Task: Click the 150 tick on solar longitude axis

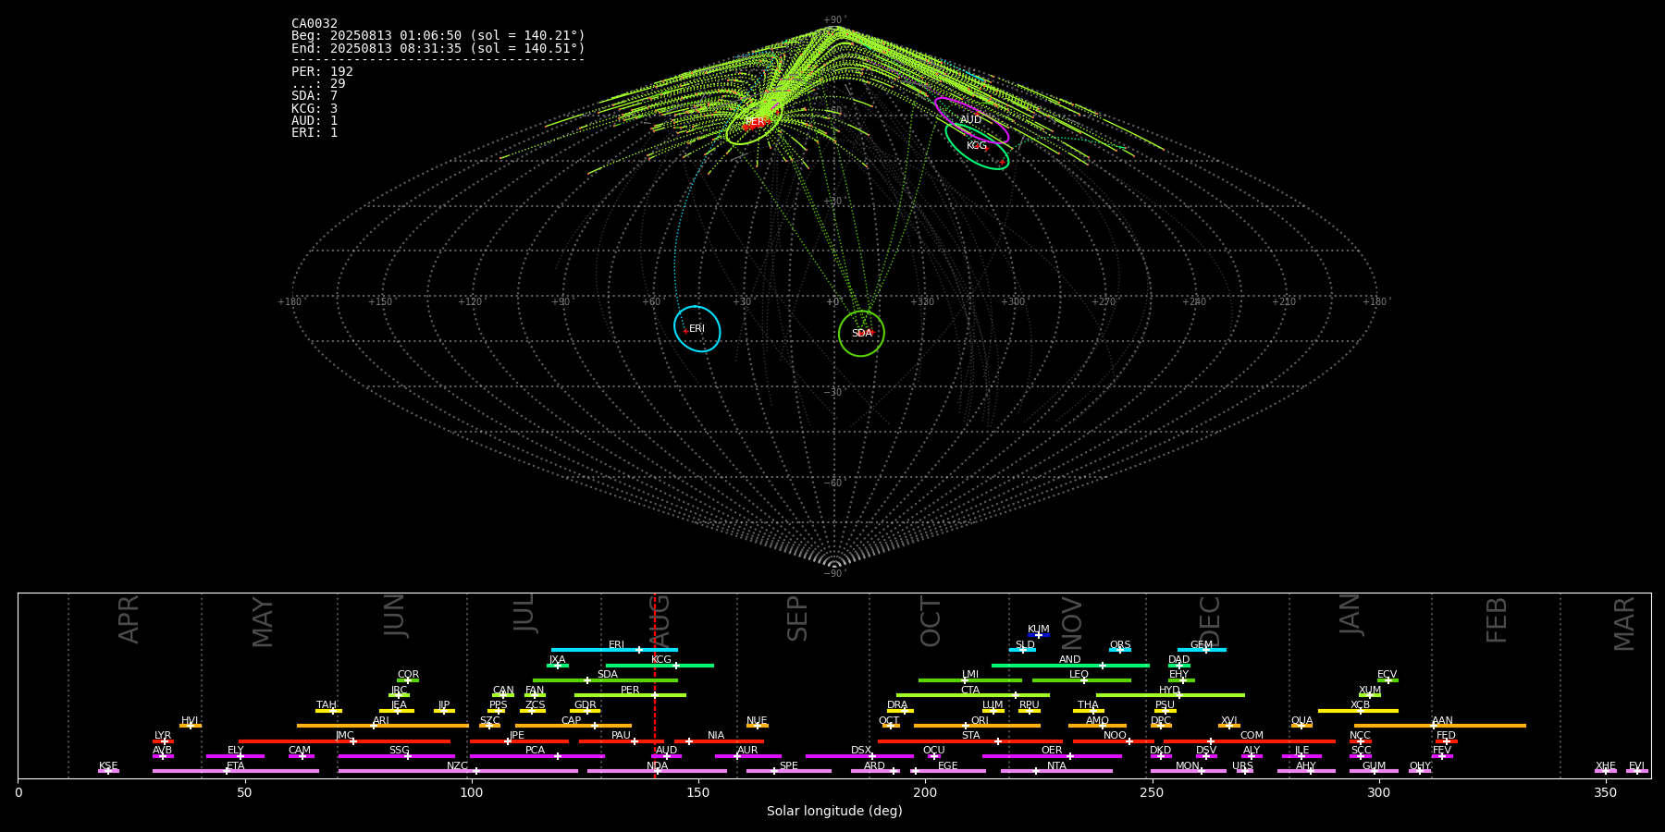Action: [x=698, y=792]
